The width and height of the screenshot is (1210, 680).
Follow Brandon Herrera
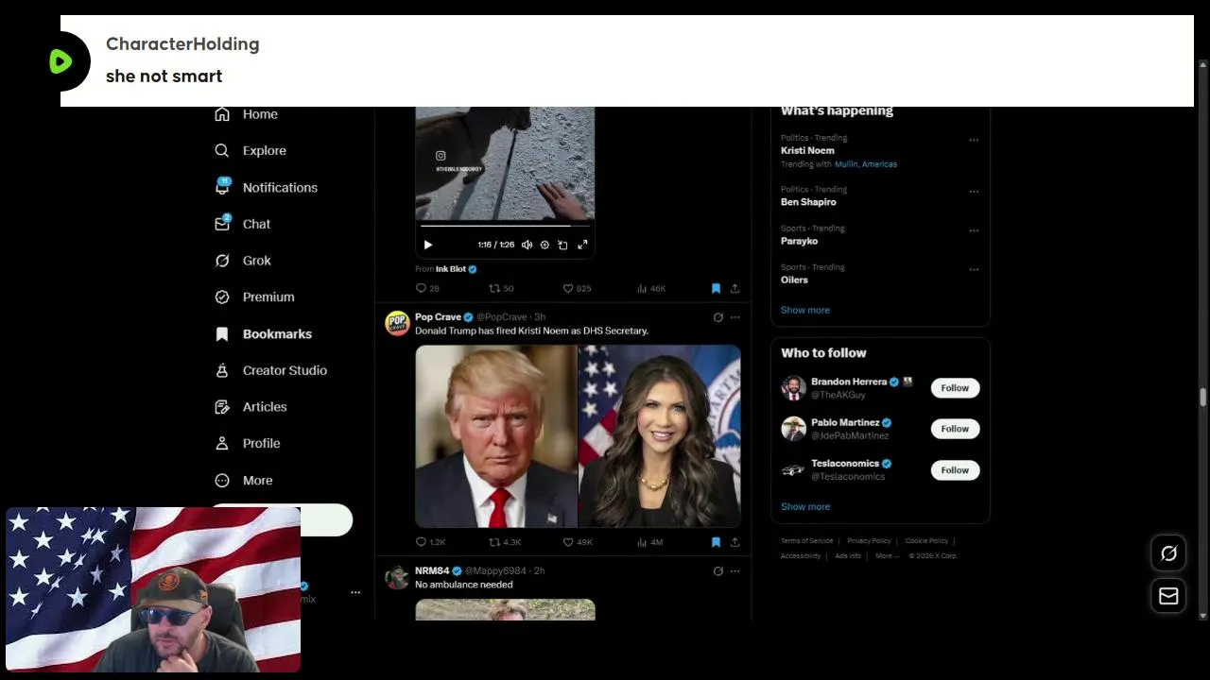[955, 388]
